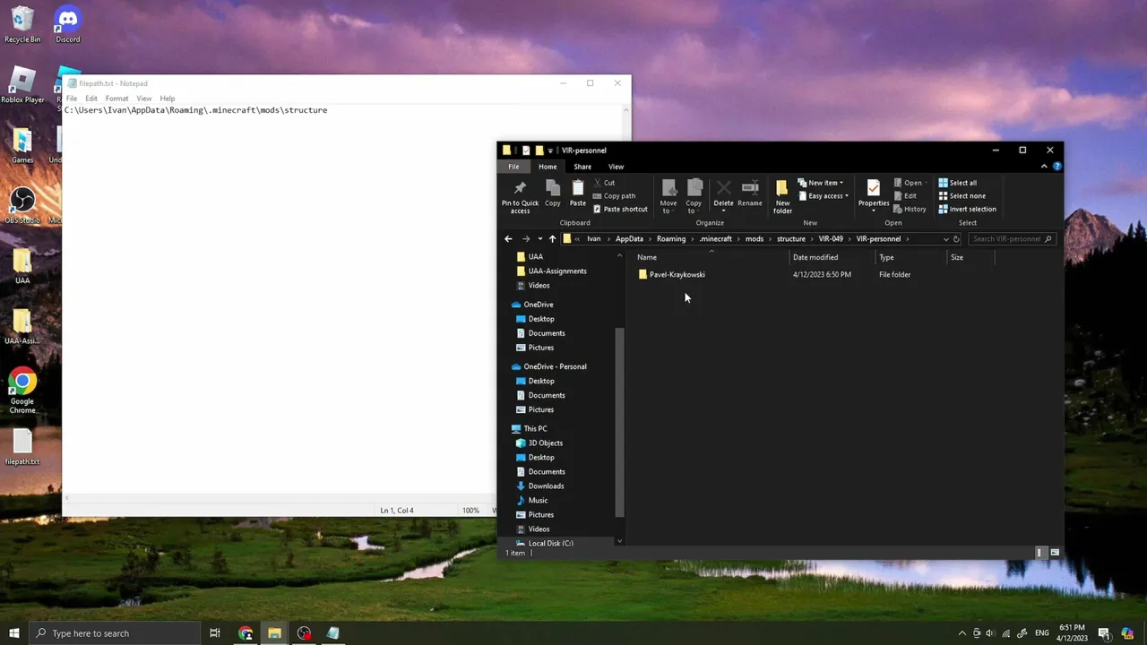Select the Pavel-Kraykowski folder
Image resolution: width=1147 pixels, height=645 pixels.
tap(677, 275)
